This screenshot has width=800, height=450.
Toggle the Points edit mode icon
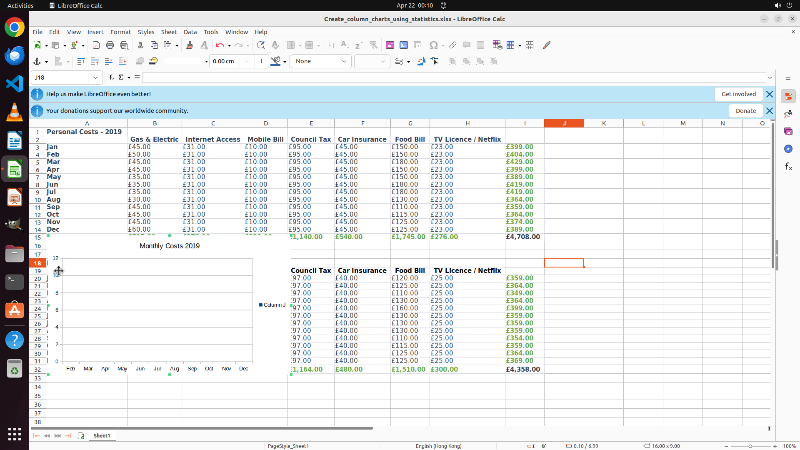(435, 62)
